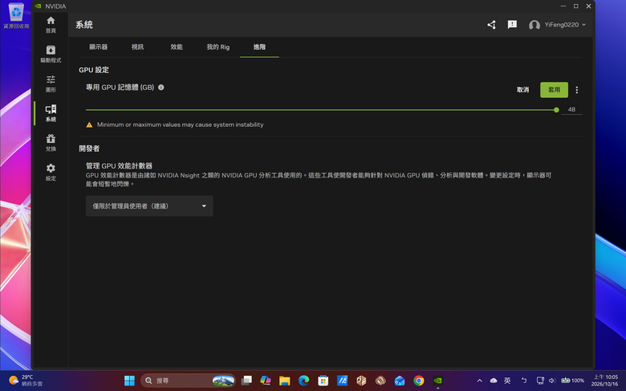Image resolution: width=626 pixels, height=391 pixels.
Task: Open Outlook from the taskbar
Action: point(400,381)
